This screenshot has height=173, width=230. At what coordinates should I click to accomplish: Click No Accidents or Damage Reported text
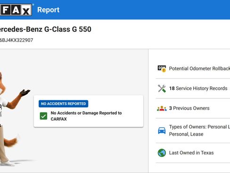86,116
